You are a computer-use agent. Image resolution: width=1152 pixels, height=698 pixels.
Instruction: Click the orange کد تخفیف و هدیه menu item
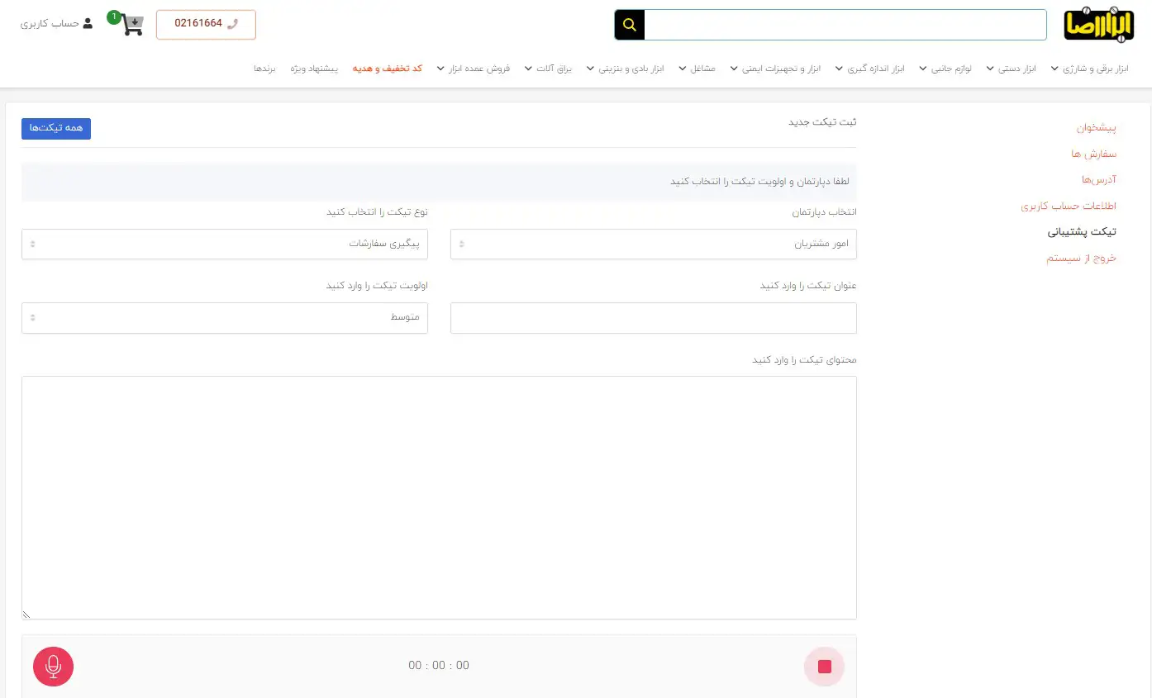[x=388, y=69]
